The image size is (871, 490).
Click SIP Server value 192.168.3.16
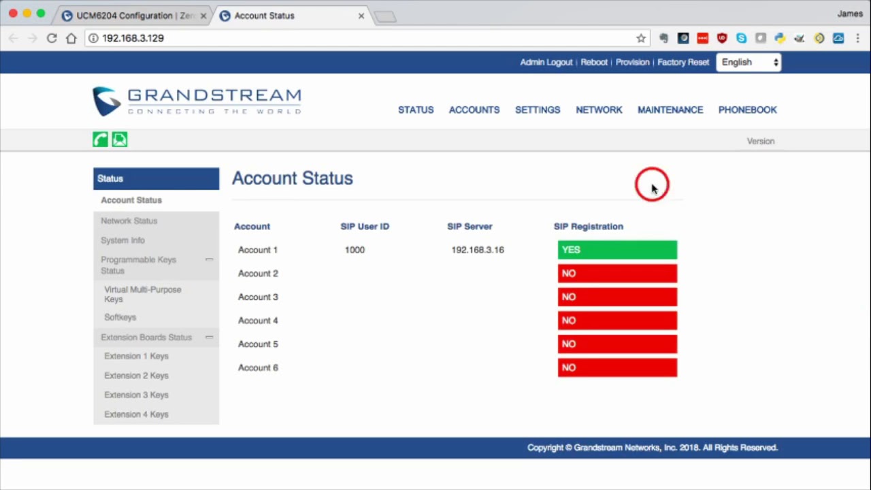478,250
